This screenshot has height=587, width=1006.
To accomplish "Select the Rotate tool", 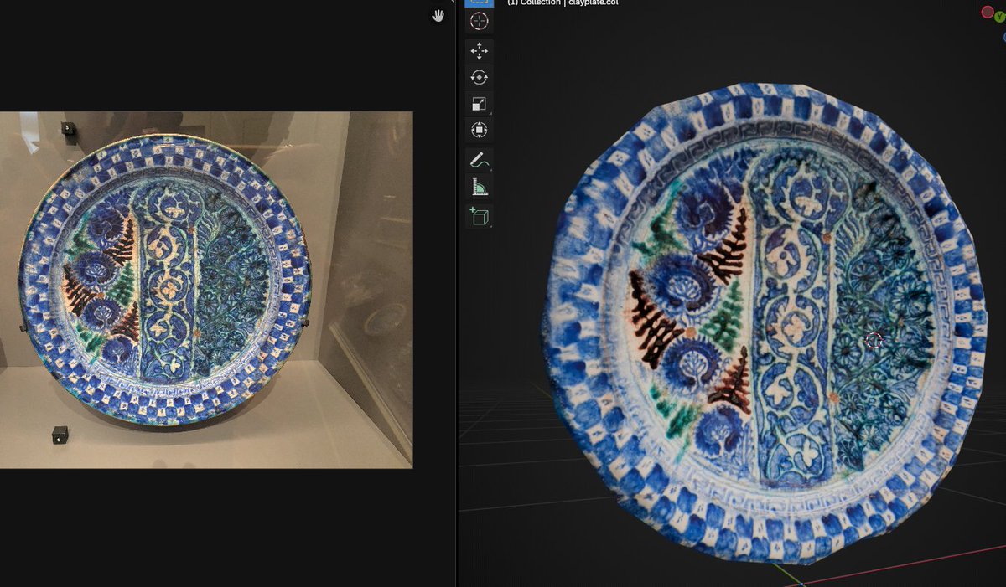I will click(479, 77).
